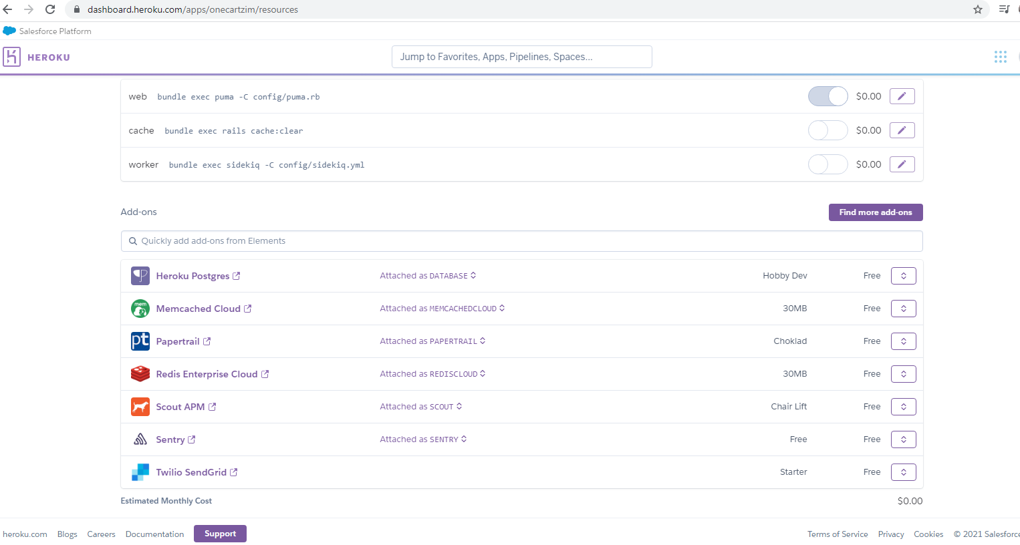The image size is (1020, 545).
Task: Select the Papertrail logo icon
Action: pos(140,341)
